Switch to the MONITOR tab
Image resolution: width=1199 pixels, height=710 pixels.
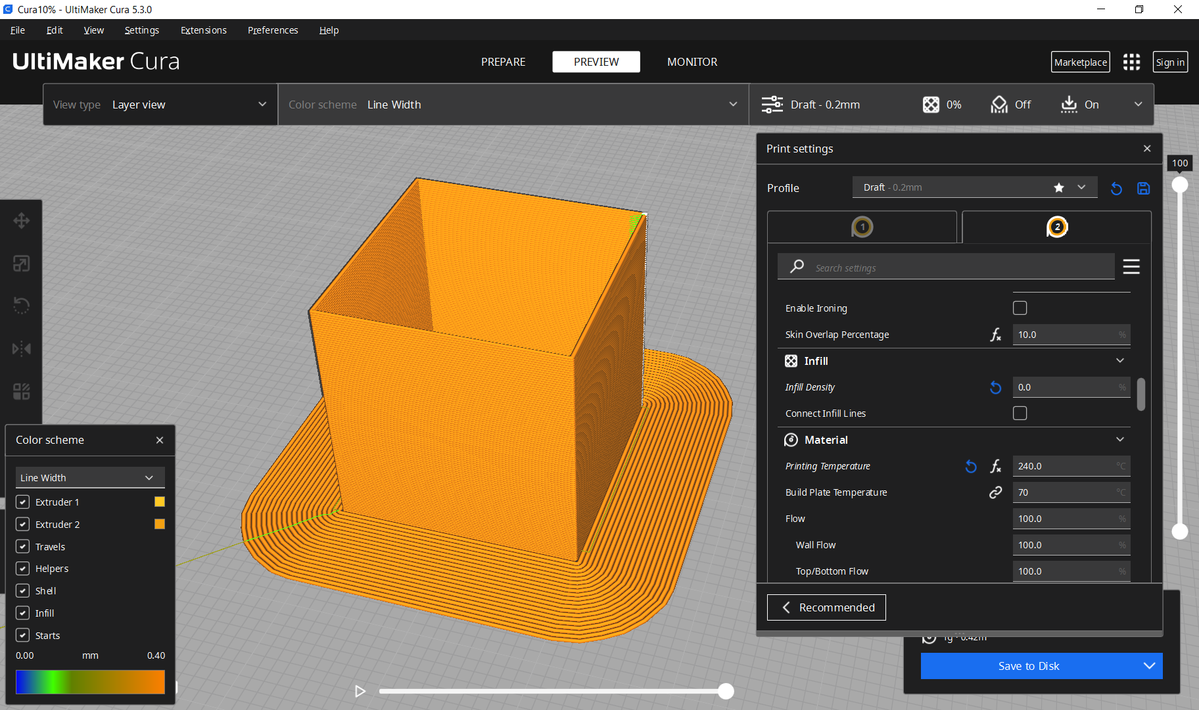(x=692, y=62)
